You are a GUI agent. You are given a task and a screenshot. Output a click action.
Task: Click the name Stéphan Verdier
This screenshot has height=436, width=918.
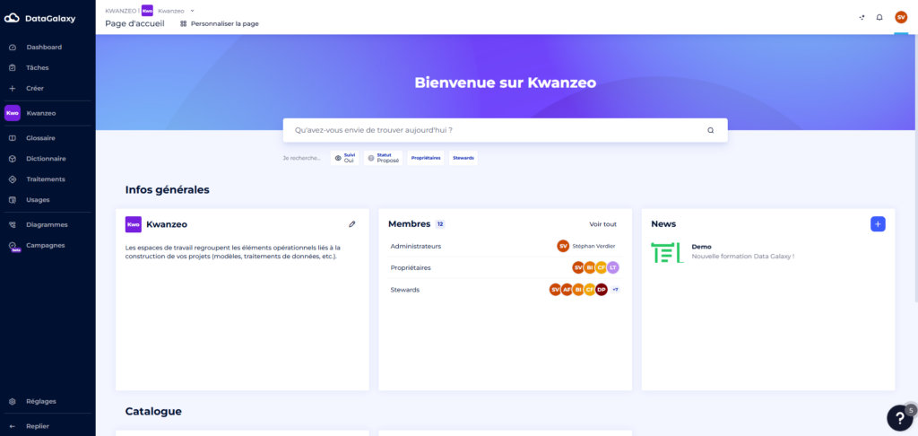[x=593, y=246]
